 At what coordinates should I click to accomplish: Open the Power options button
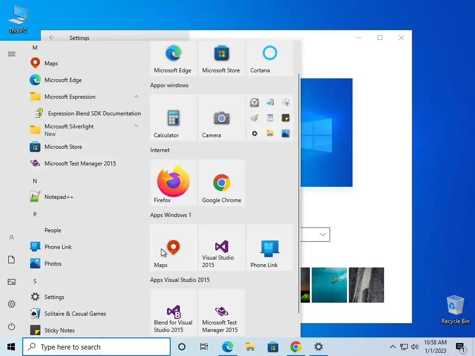coord(12,326)
